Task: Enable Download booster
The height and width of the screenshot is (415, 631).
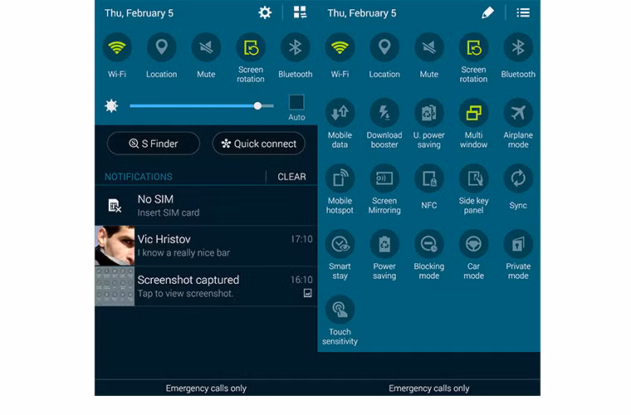Action: [384, 113]
